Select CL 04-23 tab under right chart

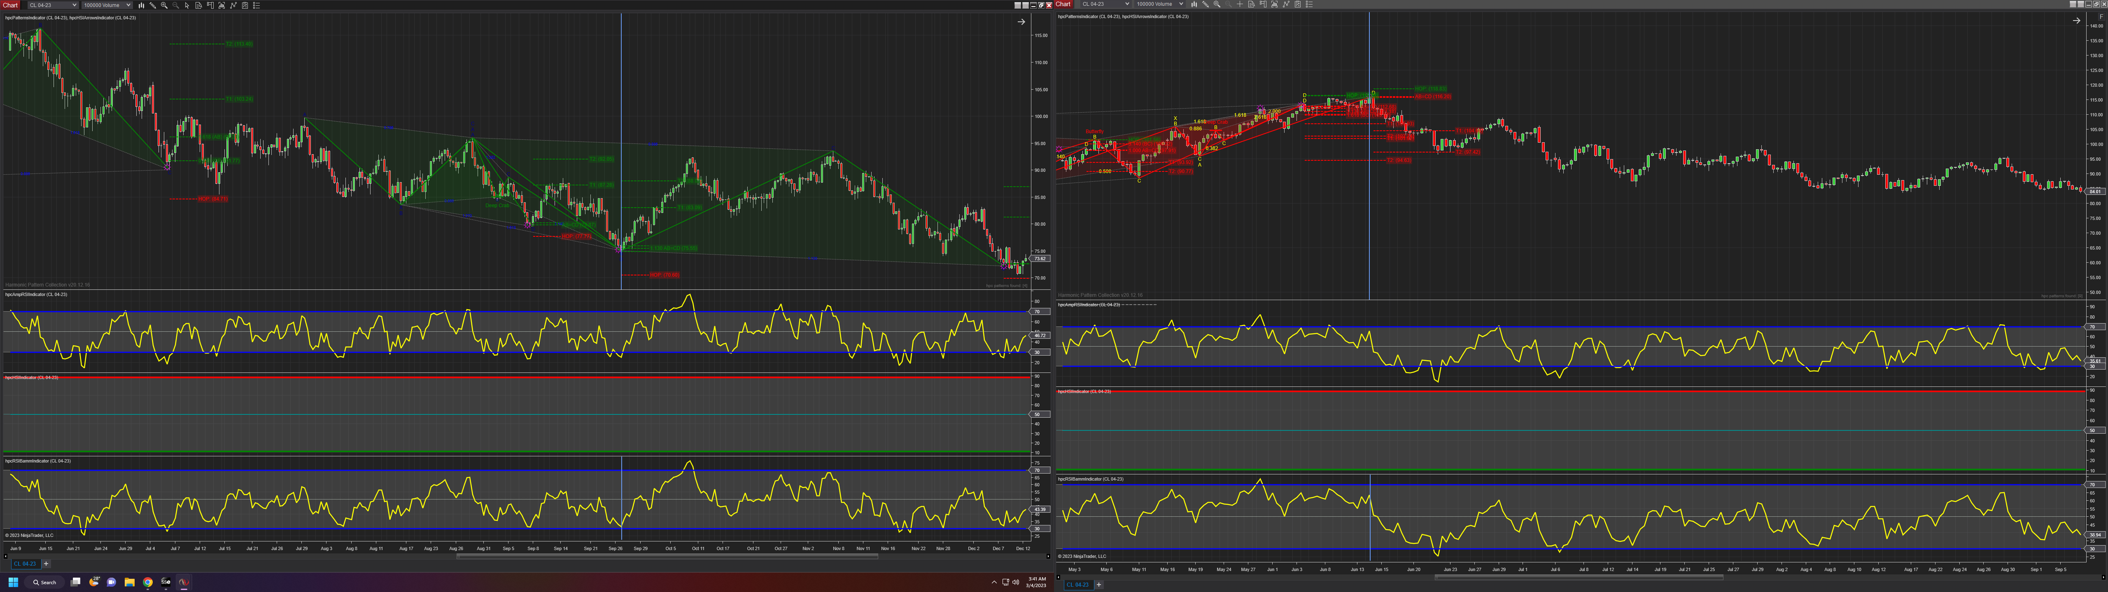coord(1077,585)
